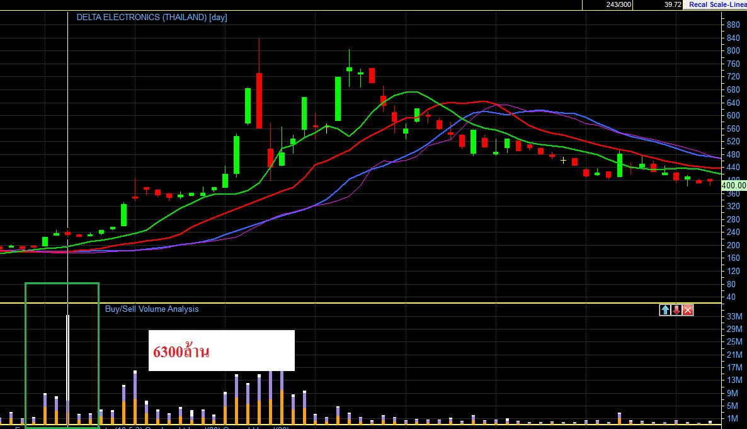Move the Buy/Sell Volume panel up
Viewport: 747px width, 429px height.
[x=665, y=311]
